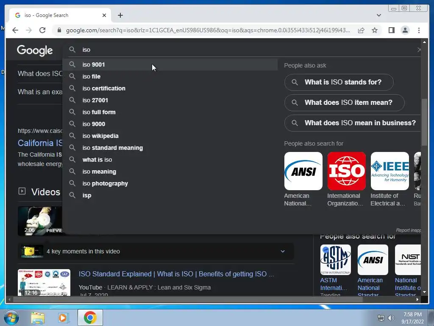Choose iso certification suggestion
Image resolution: width=434 pixels, height=326 pixels.
[170, 88]
